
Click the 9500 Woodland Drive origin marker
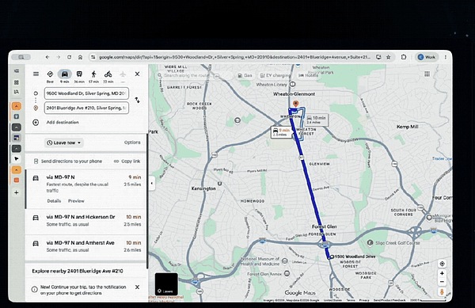pyautogui.click(x=332, y=257)
